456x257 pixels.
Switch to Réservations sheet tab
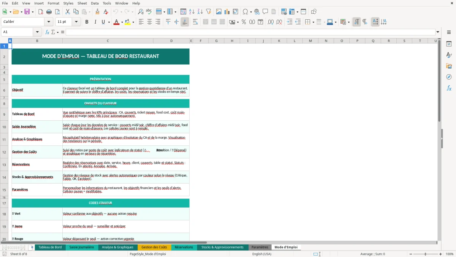pyautogui.click(x=184, y=247)
